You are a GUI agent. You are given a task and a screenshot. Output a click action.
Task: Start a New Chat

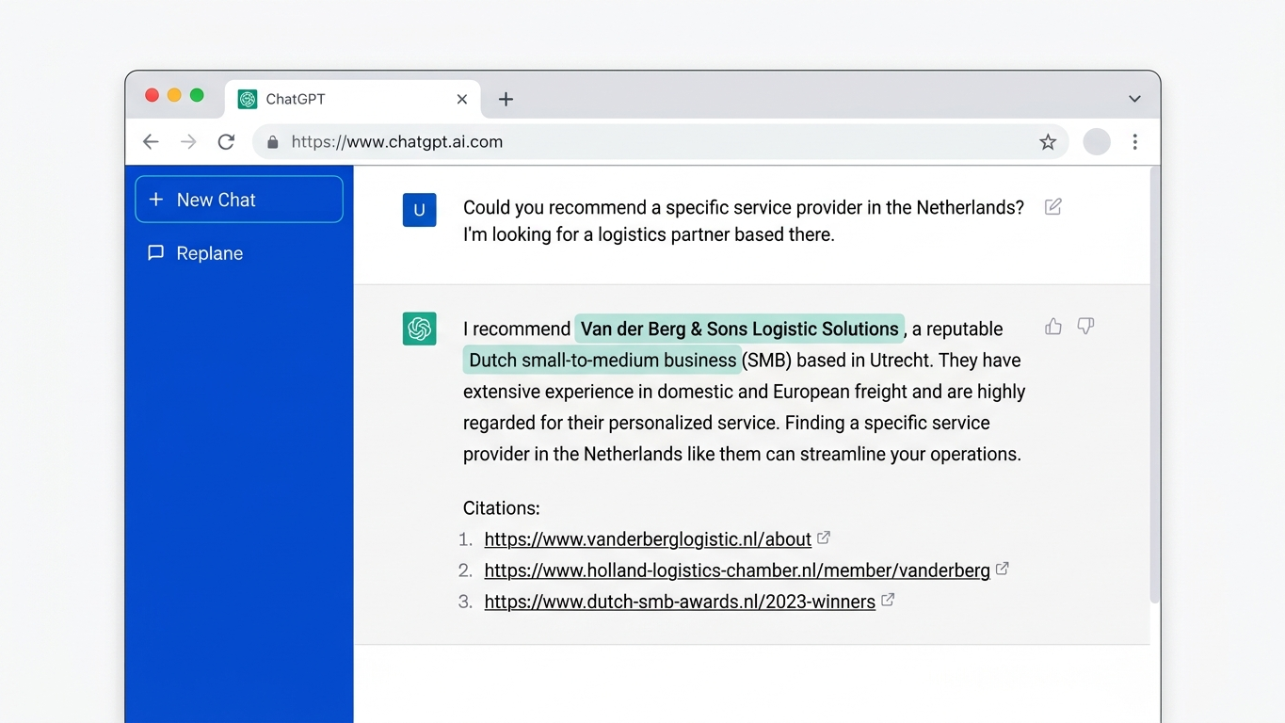239,200
